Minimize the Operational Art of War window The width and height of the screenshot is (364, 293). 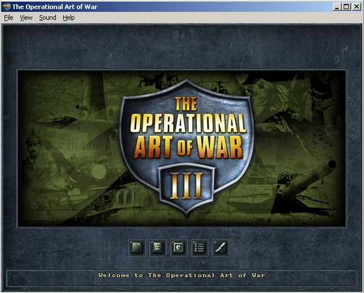(337, 7)
